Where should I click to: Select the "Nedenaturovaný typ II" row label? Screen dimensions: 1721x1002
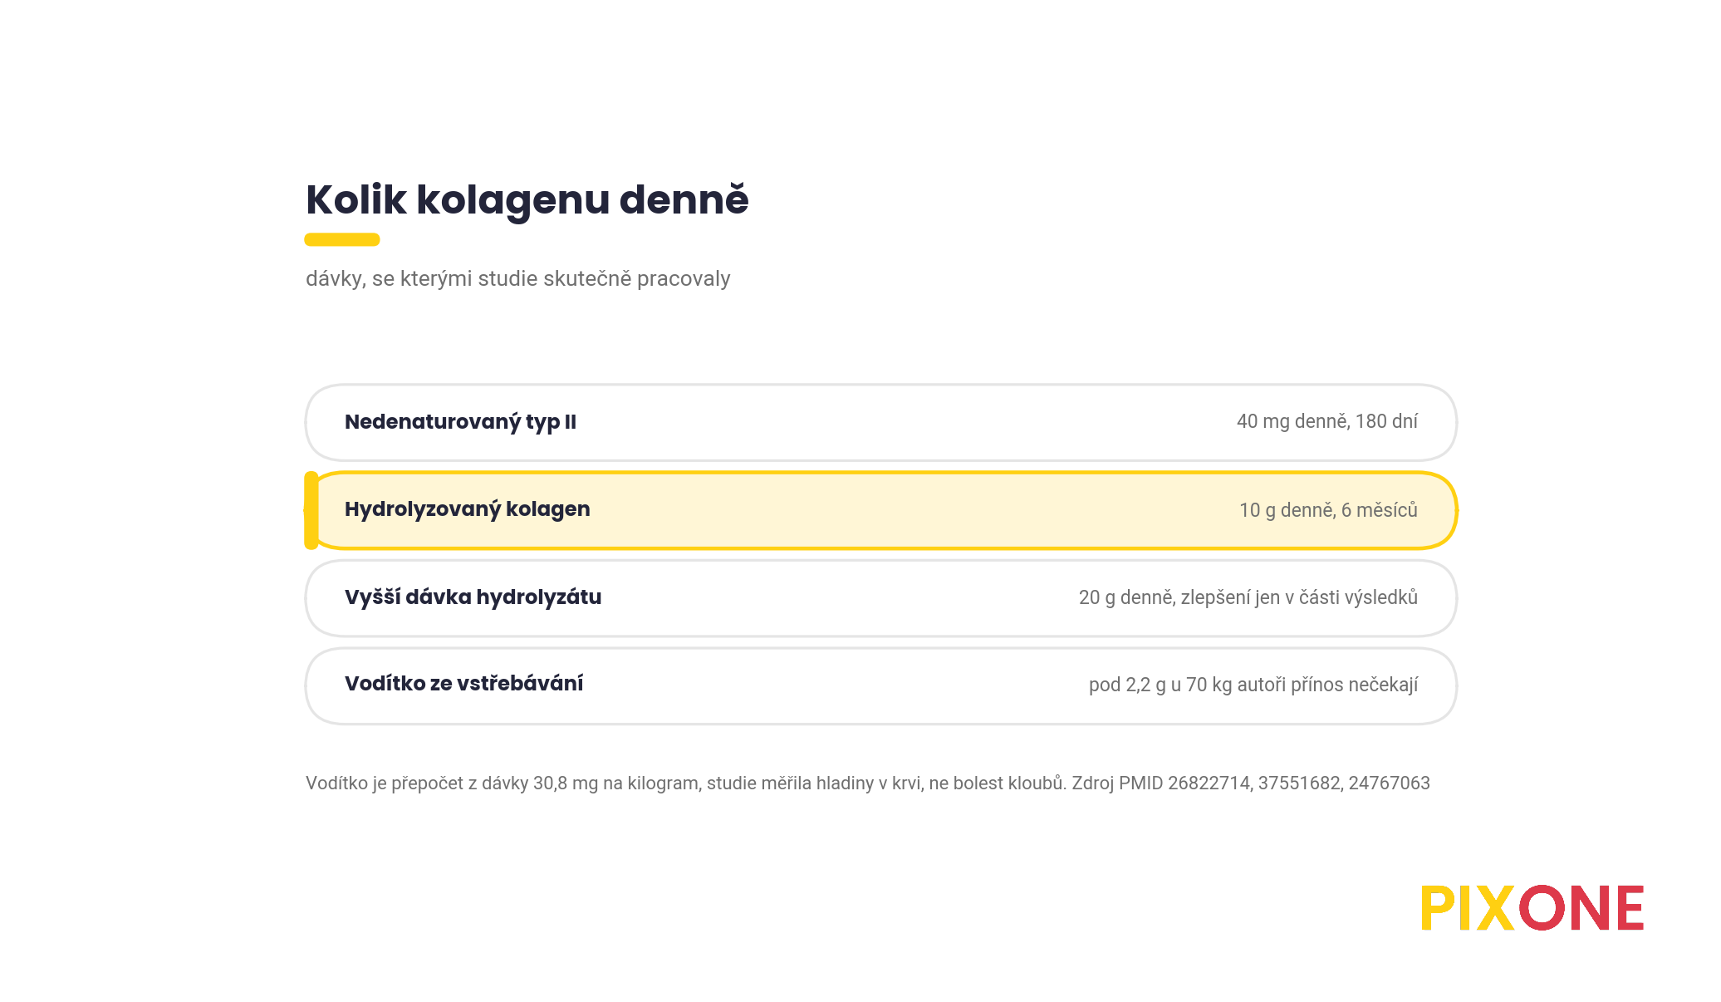pyautogui.click(x=460, y=422)
